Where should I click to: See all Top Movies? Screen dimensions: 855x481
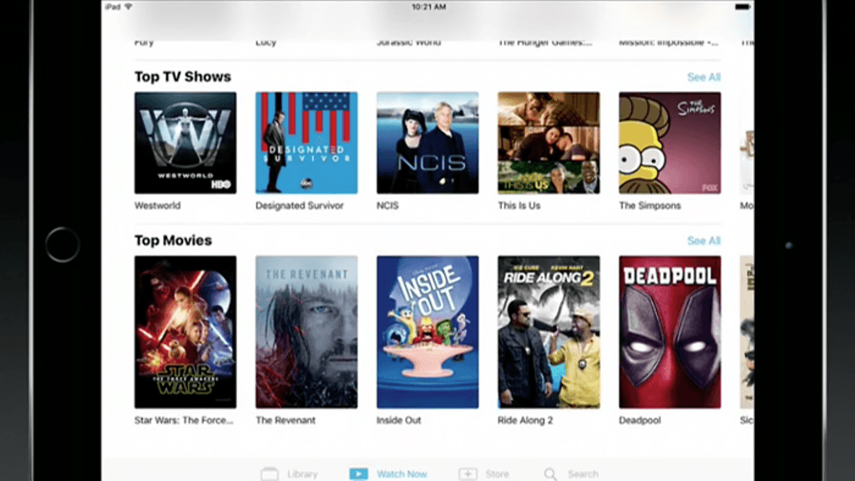[703, 240]
